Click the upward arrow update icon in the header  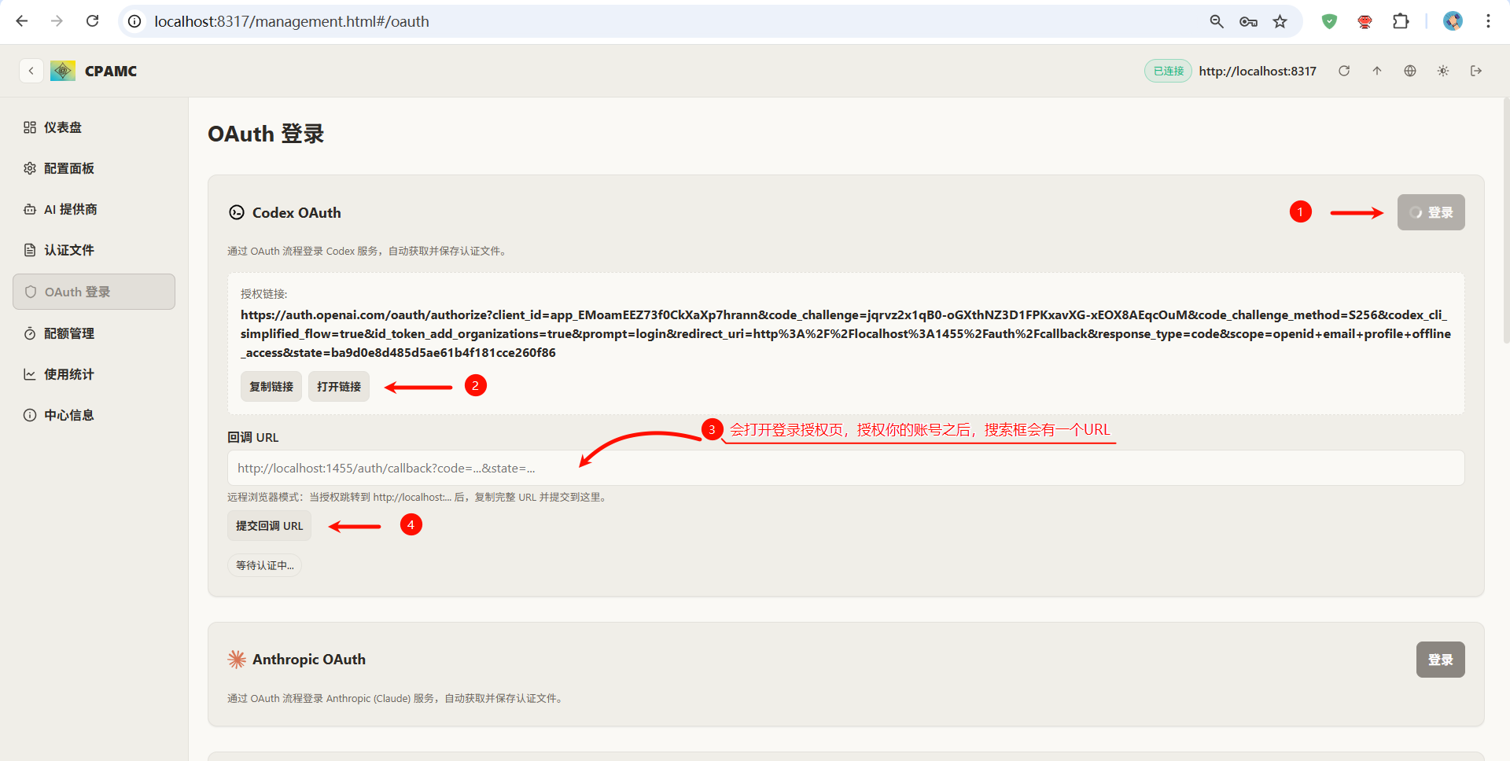coord(1377,71)
